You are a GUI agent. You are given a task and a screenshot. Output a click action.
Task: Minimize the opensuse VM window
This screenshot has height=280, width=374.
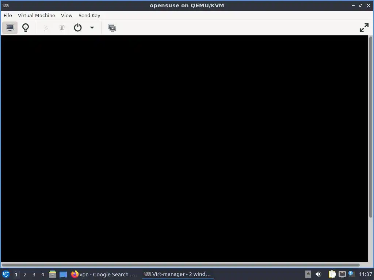[353, 5]
